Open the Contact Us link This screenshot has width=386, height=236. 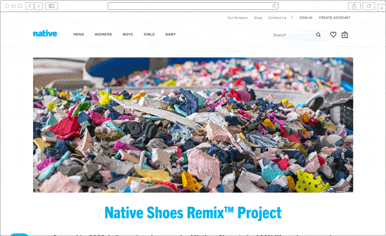[277, 18]
